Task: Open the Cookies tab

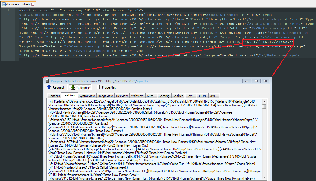Action: point(178,96)
